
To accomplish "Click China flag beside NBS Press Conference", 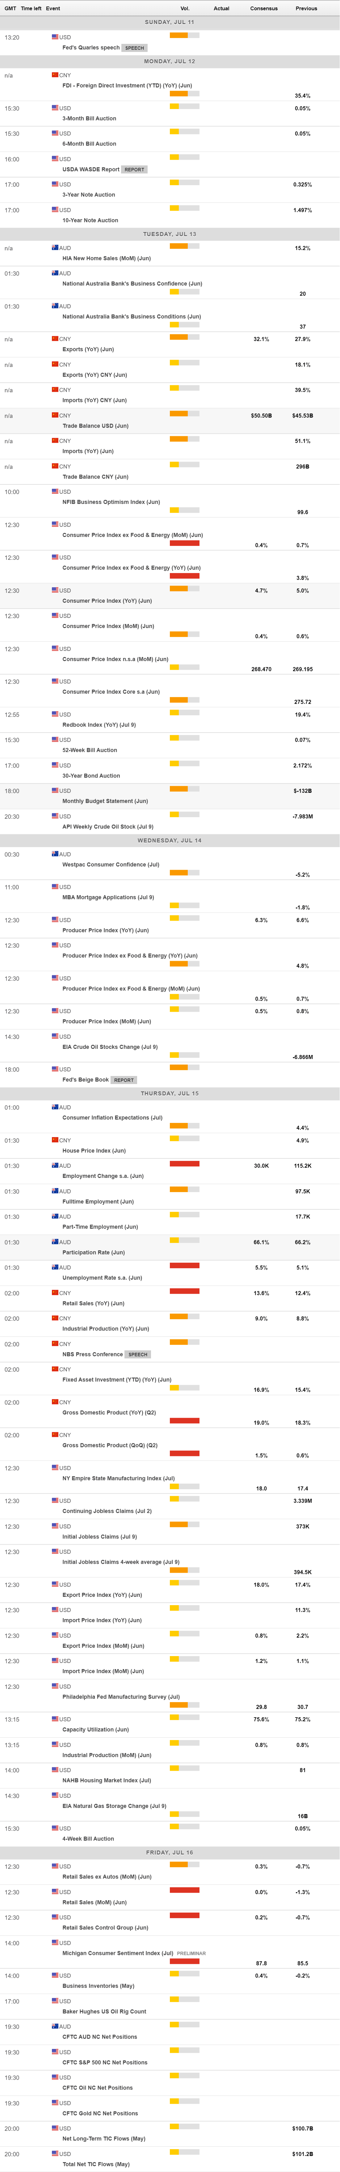I will pos(55,1344).
